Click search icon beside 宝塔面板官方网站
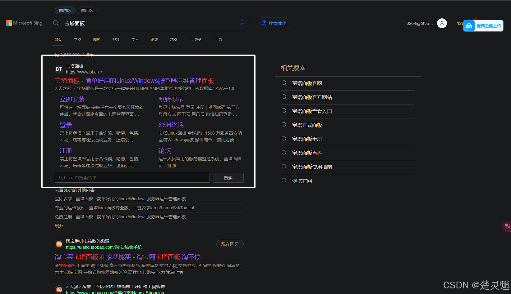 (284, 97)
